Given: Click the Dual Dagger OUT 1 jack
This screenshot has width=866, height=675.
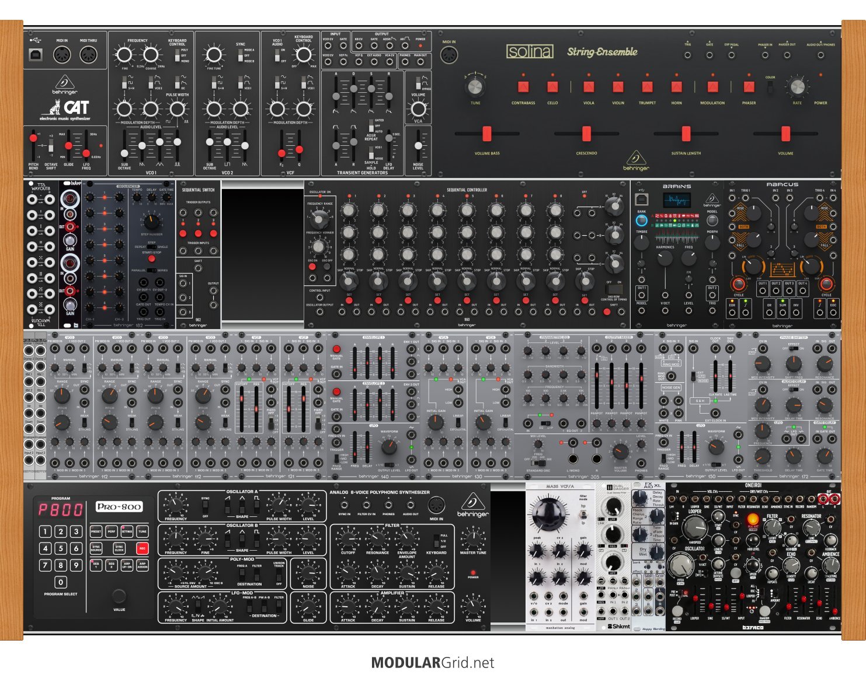Looking at the screenshot, I should click(x=613, y=610).
